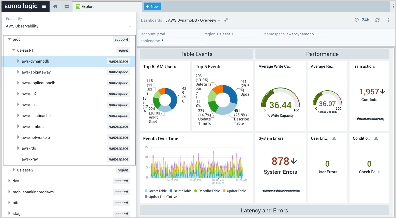Click the Top 5 IAM Users donut chart
Screen dimensions: 396x218
point(165,100)
